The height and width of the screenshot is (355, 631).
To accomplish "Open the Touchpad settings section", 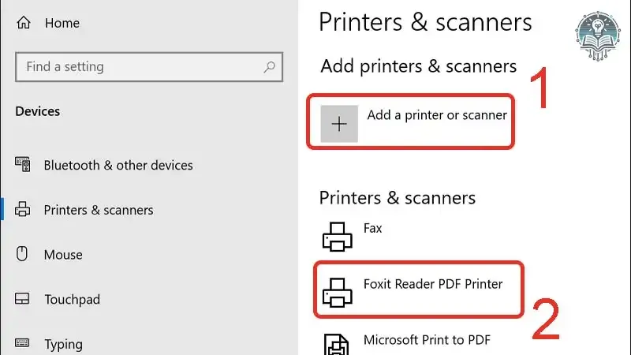I will click(72, 300).
